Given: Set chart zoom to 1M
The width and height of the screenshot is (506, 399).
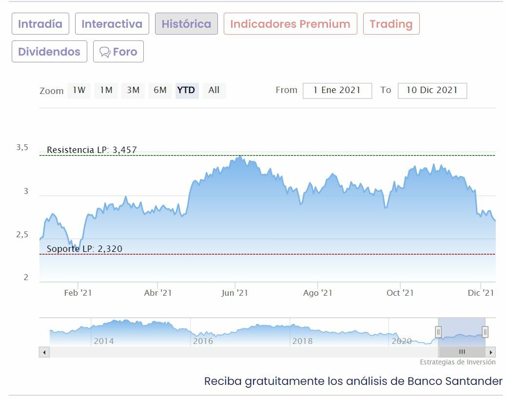Looking at the screenshot, I should (106, 90).
